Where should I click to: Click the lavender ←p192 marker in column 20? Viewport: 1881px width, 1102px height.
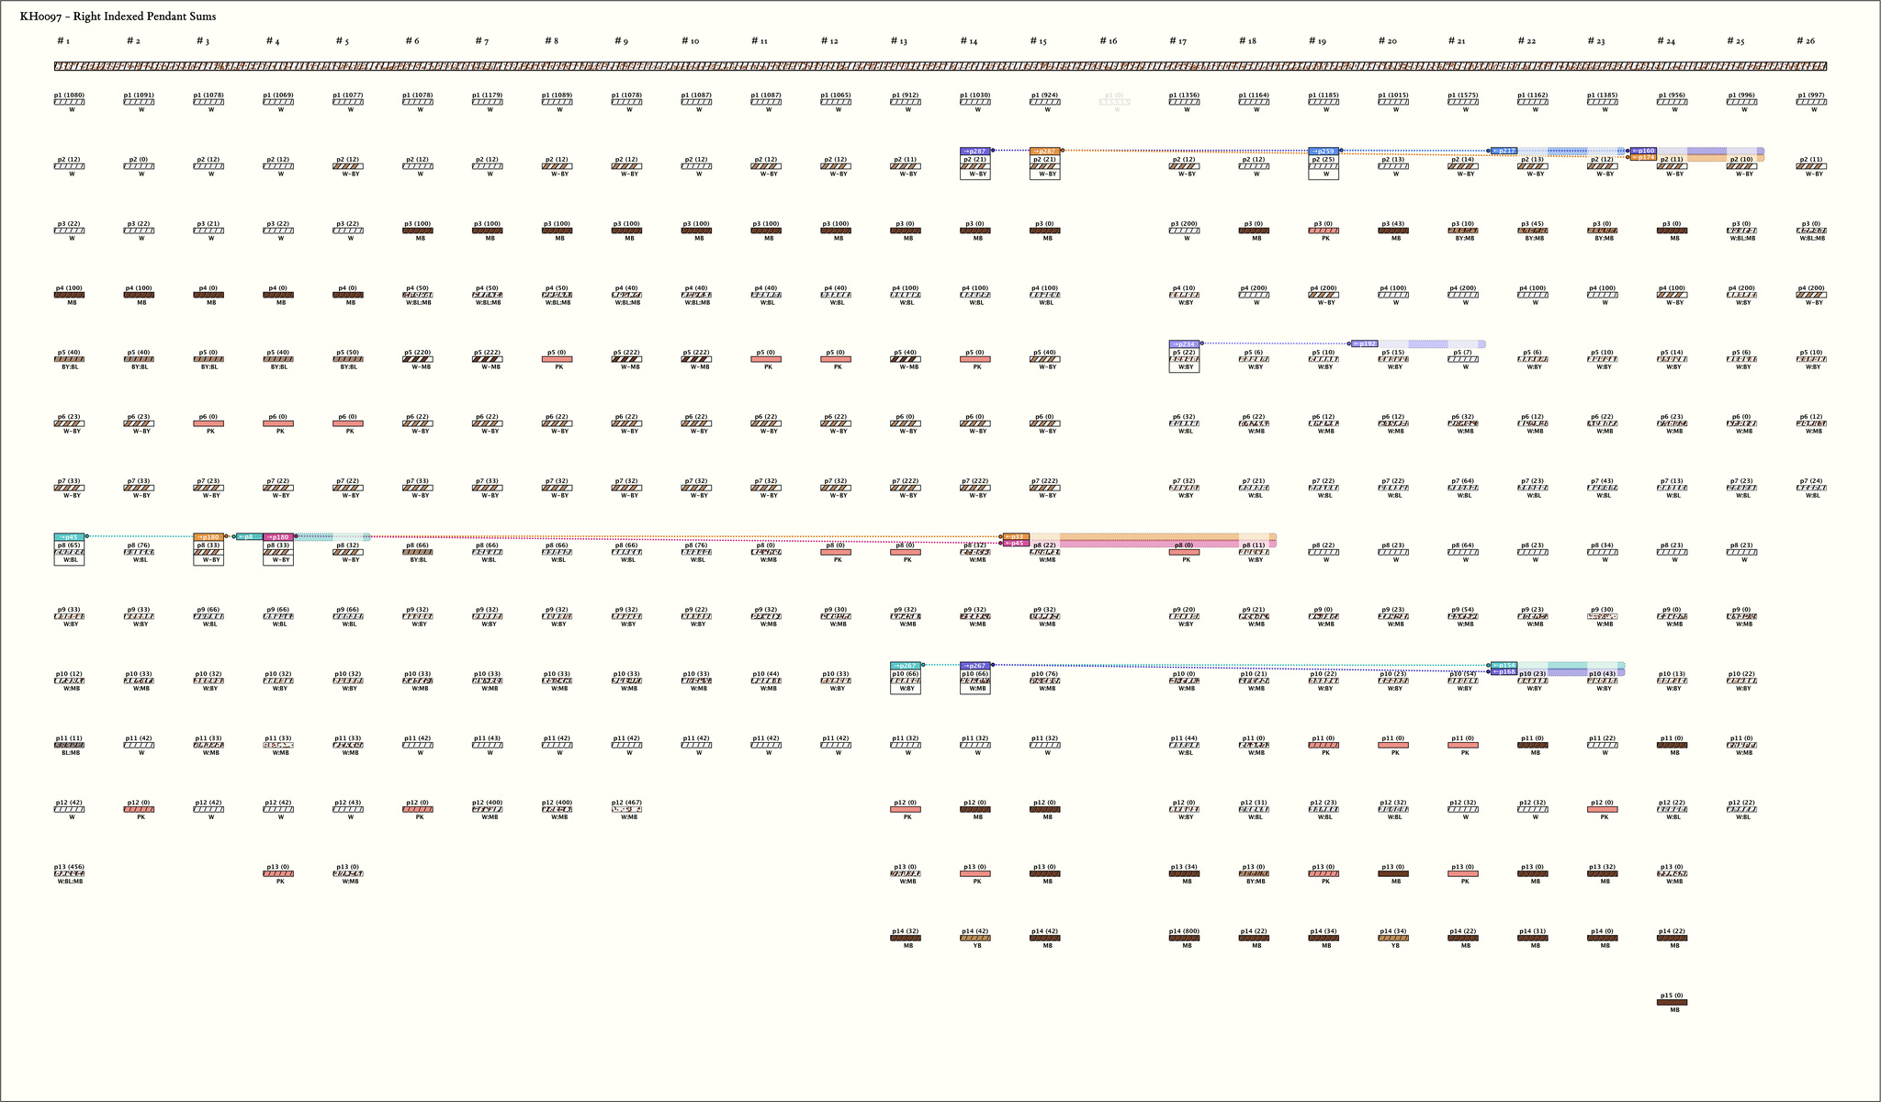pyautogui.click(x=1365, y=343)
